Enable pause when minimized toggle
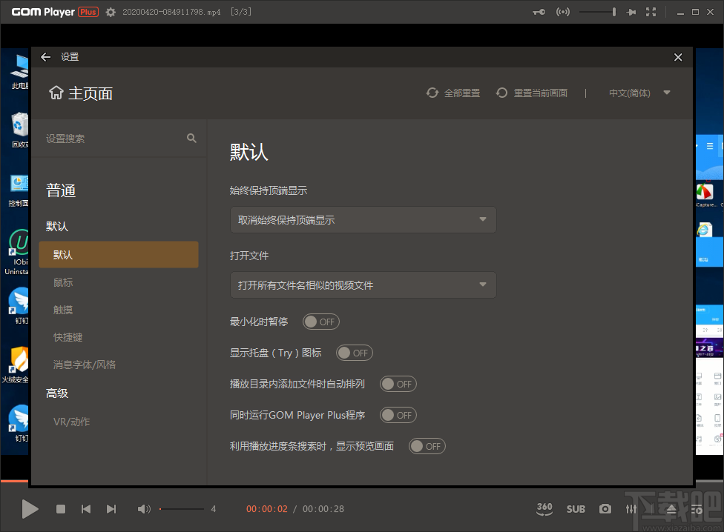 point(320,322)
